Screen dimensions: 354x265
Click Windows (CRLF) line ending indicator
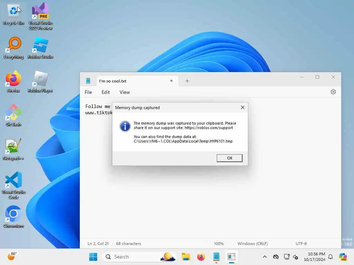point(253,244)
